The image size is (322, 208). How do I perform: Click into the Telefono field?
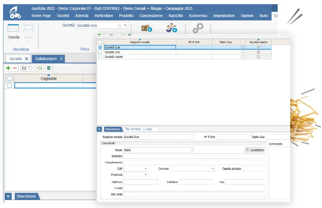click(x=140, y=182)
